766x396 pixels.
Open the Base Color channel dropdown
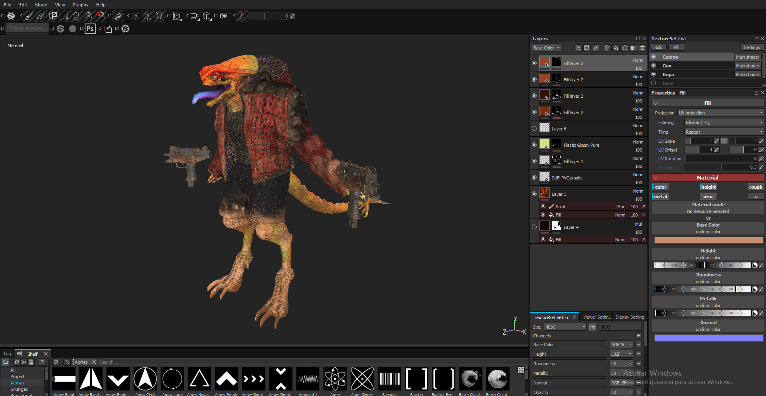click(547, 48)
